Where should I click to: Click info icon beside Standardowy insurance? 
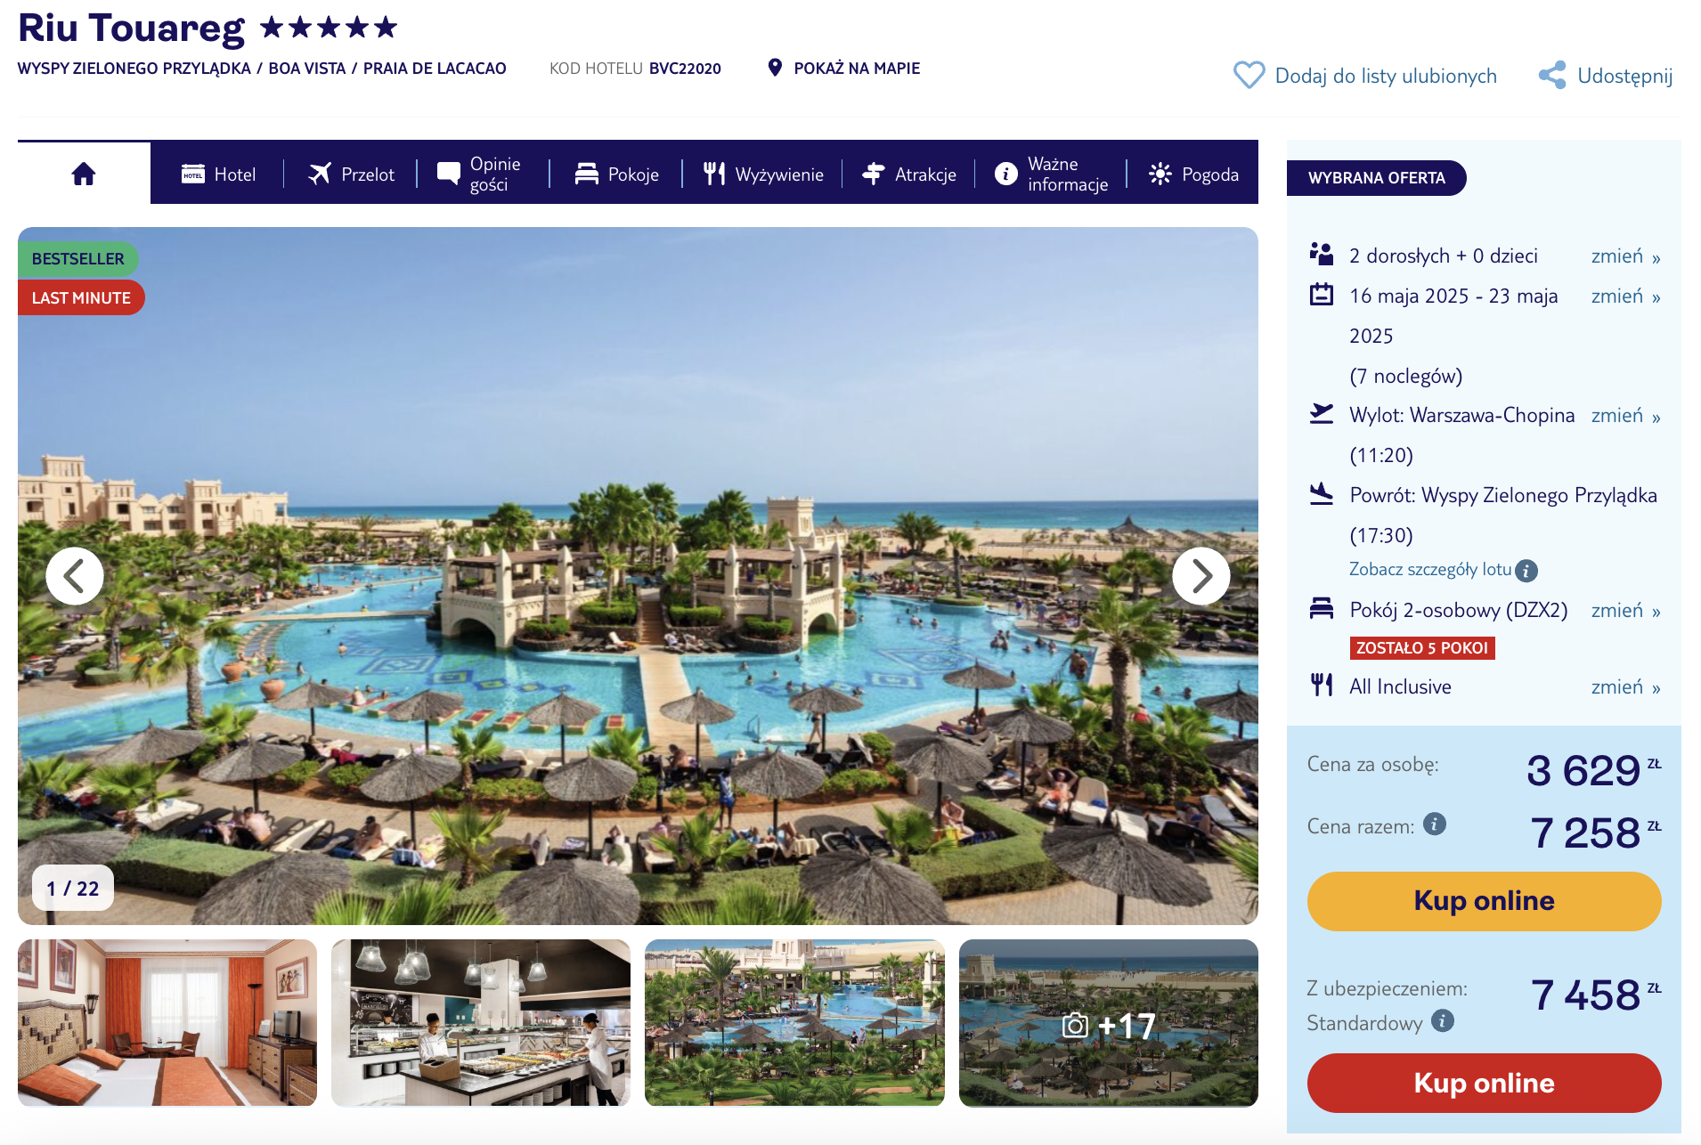point(1442,1020)
